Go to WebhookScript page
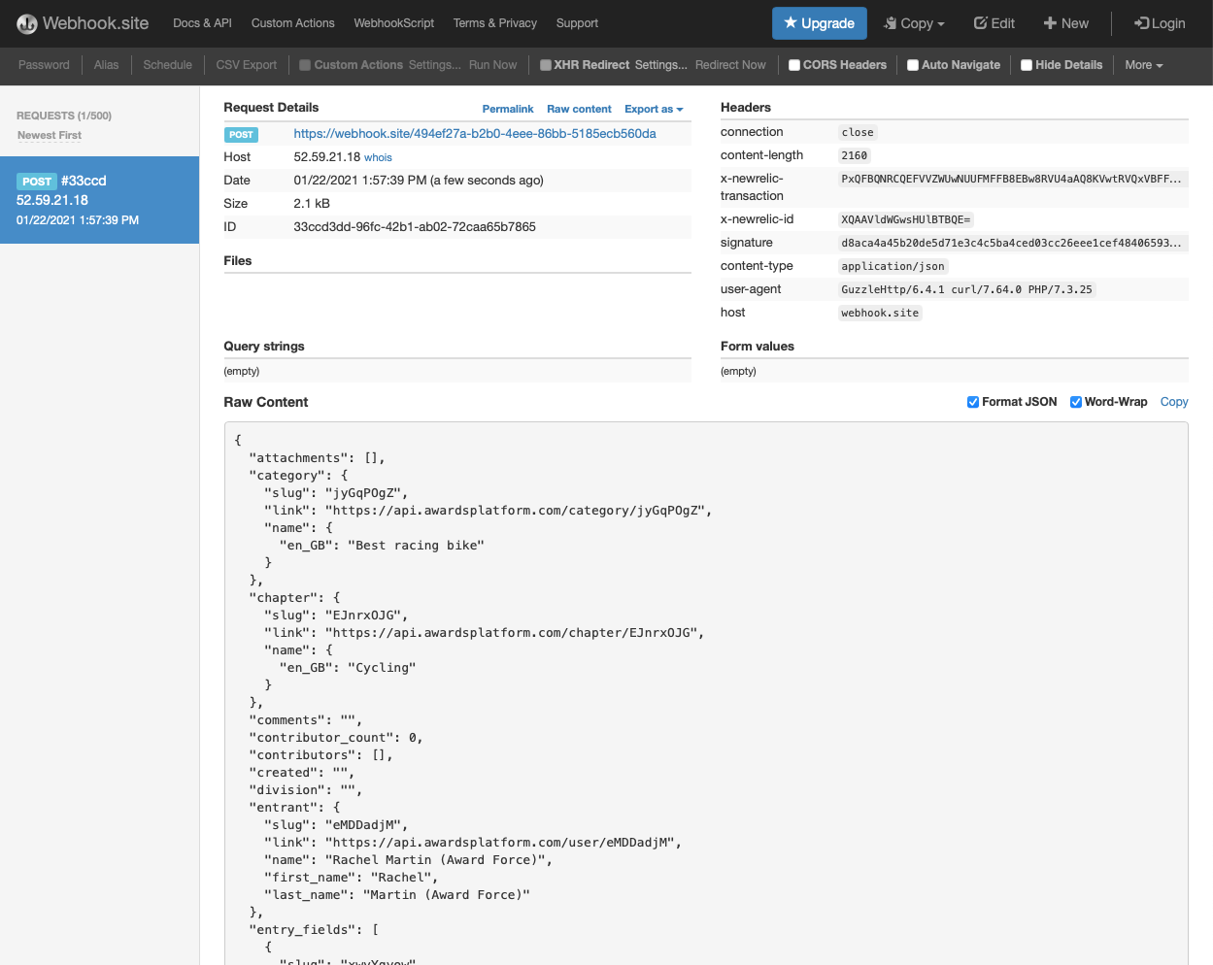The image size is (1213, 965). tap(393, 23)
